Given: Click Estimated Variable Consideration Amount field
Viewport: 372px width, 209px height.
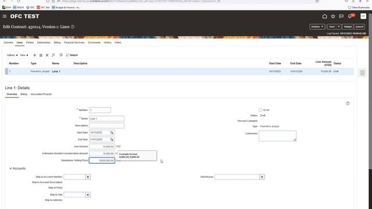Looking at the screenshot, I should click(x=102, y=153).
